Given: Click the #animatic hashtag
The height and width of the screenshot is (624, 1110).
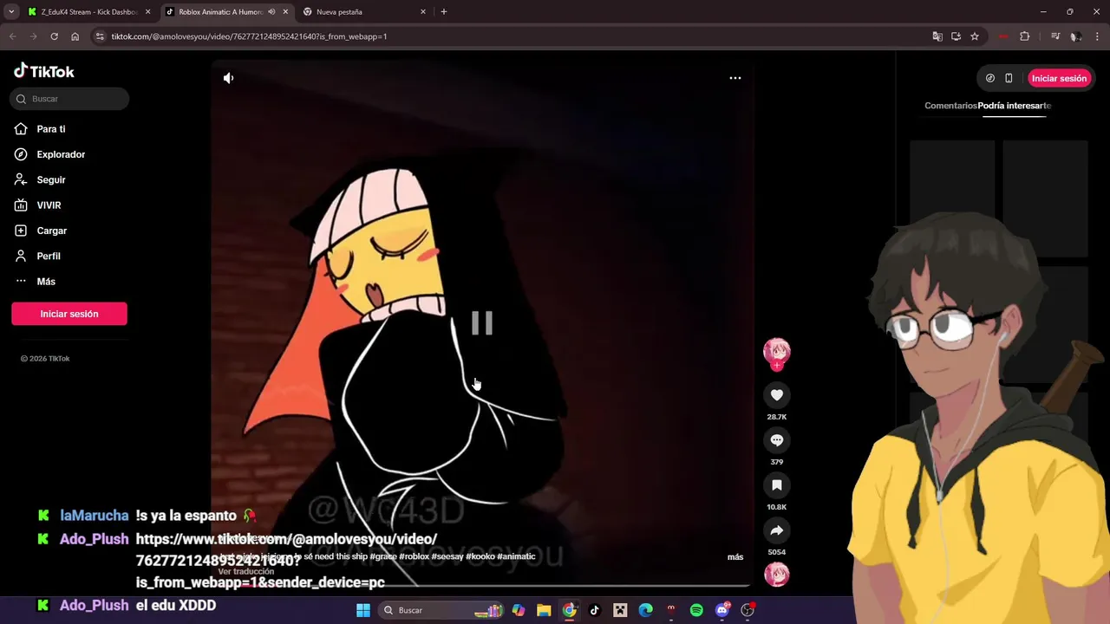Looking at the screenshot, I should pyautogui.click(x=517, y=556).
